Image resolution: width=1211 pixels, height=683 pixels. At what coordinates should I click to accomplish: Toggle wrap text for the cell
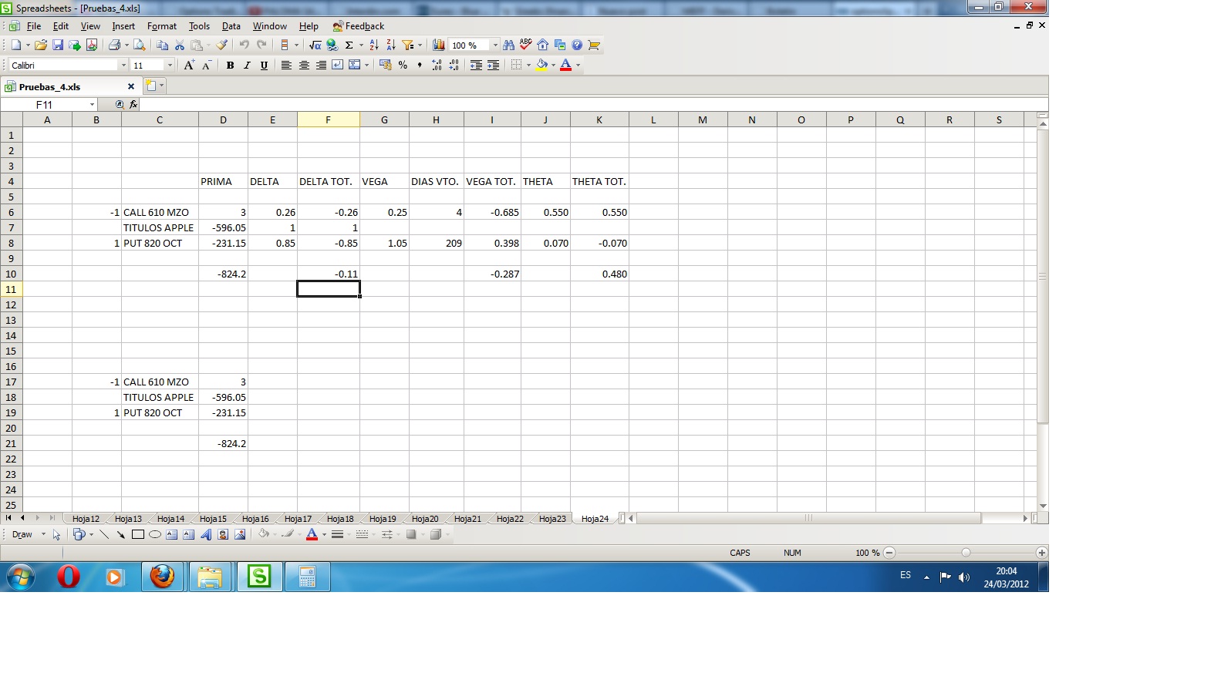click(x=338, y=66)
